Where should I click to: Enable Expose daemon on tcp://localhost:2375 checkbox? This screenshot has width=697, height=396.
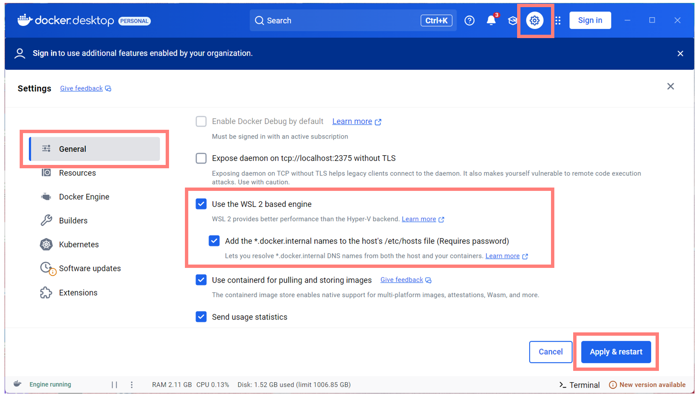(201, 158)
